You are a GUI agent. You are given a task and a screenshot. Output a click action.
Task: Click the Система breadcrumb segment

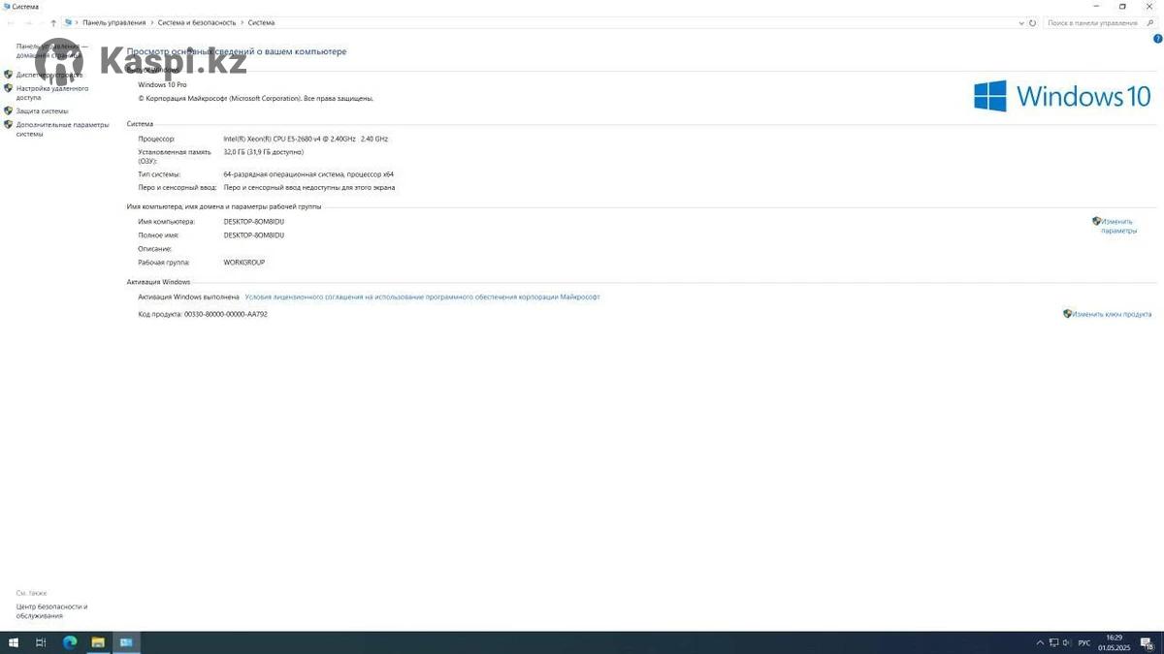pos(261,22)
